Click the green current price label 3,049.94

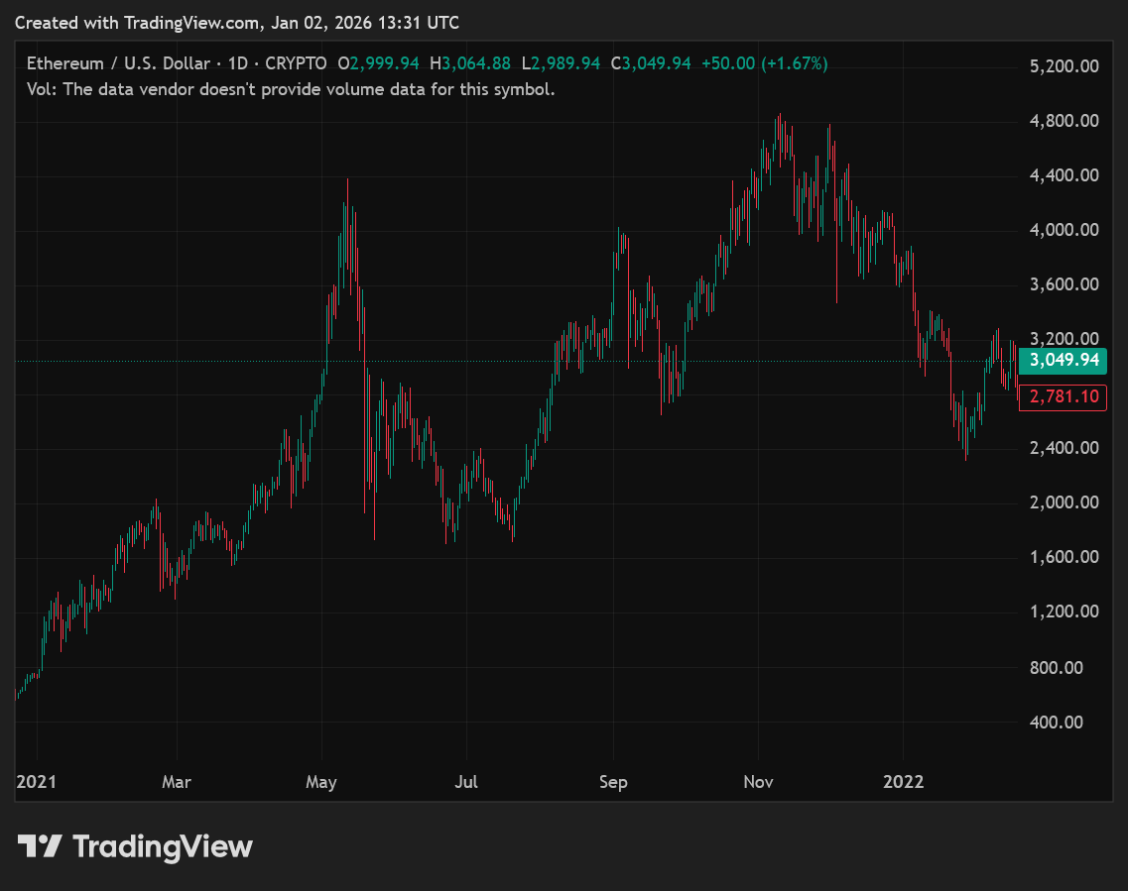point(1063,361)
